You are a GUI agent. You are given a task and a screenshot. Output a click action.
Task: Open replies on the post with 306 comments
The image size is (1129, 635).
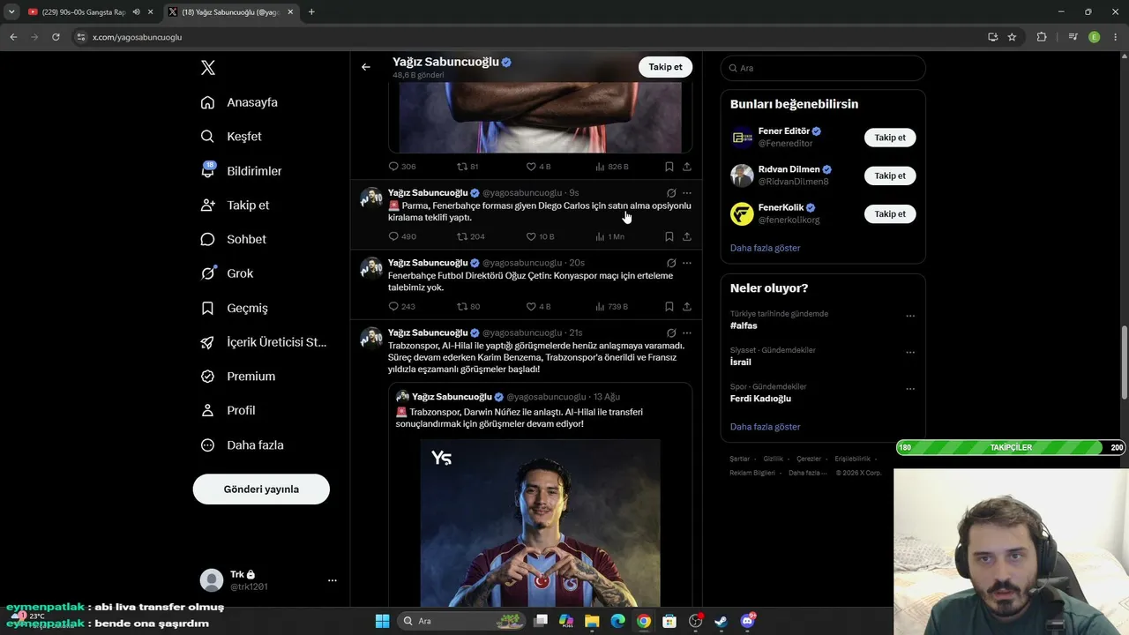(x=402, y=167)
